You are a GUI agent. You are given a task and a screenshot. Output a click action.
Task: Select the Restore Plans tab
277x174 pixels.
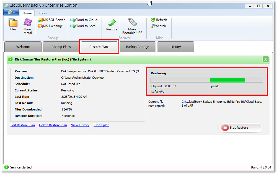[x=99, y=47]
